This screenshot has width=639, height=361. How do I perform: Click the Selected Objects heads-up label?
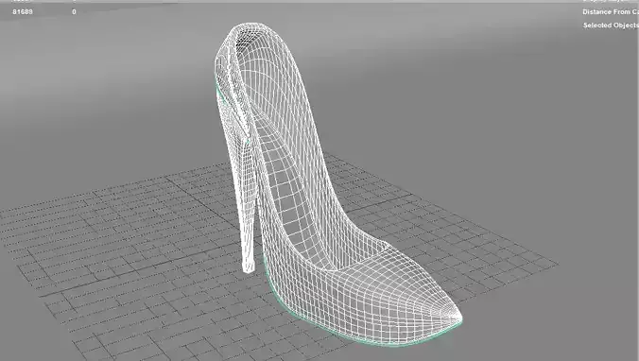611,26
